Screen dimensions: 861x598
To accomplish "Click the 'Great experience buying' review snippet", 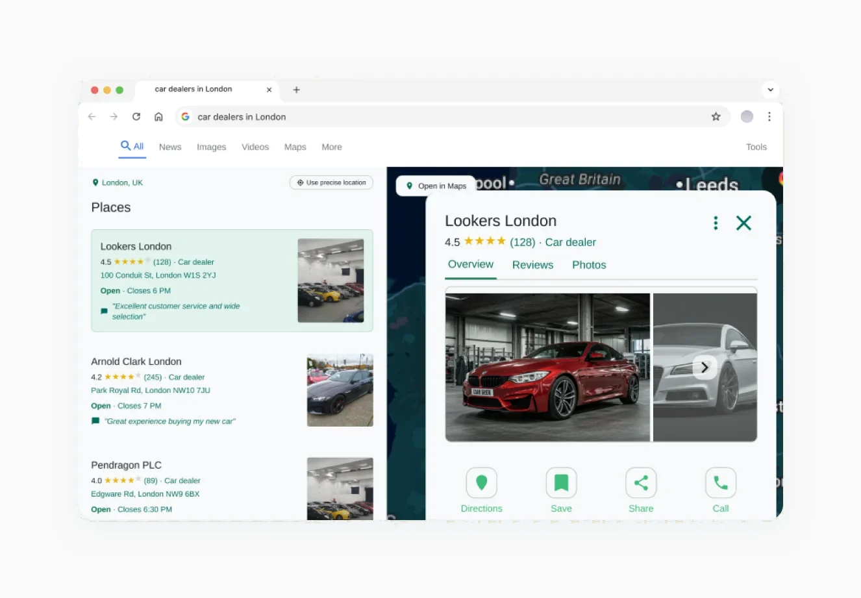I will click(170, 421).
